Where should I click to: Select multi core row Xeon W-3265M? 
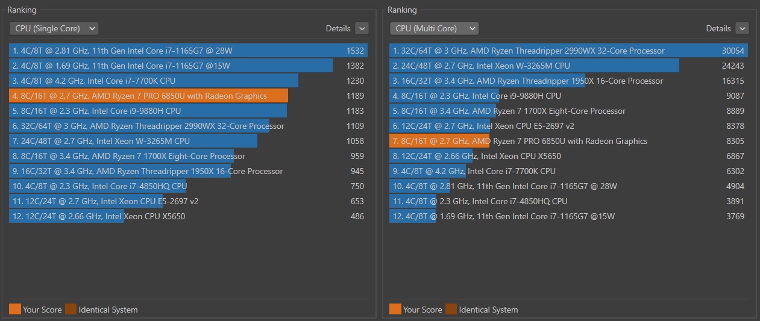568,66
